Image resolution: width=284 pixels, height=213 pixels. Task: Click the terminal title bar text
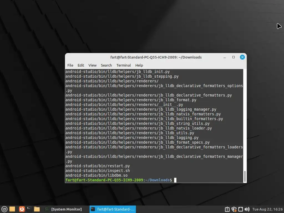point(156,57)
